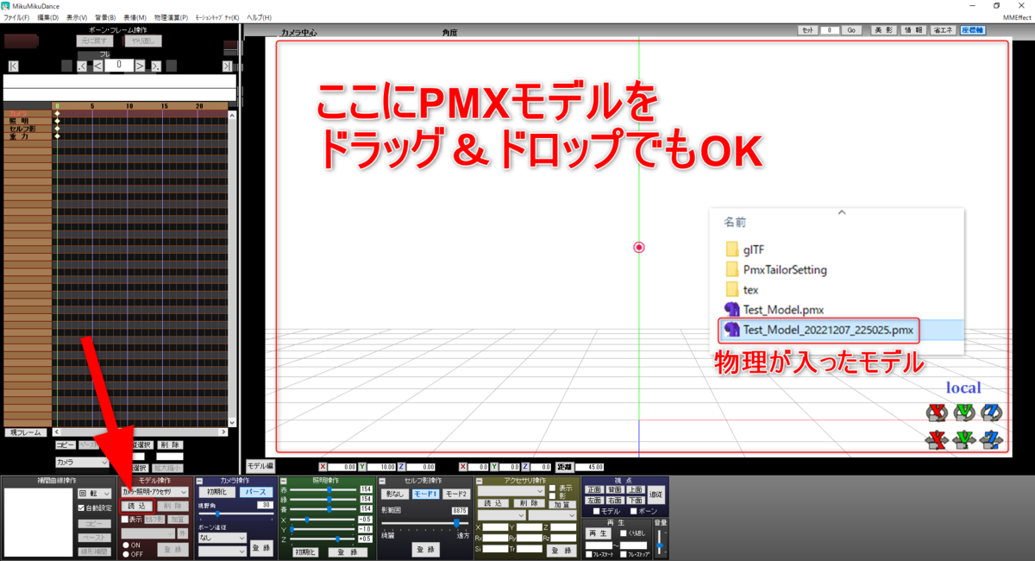Click the 再生 play button
The width and height of the screenshot is (1035, 561).
click(599, 533)
